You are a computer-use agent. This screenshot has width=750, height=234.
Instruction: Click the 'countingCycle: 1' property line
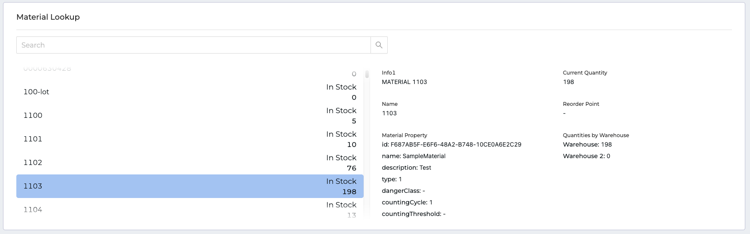click(x=407, y=202)
